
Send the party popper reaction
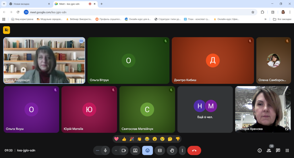click(x=132, y=139)
